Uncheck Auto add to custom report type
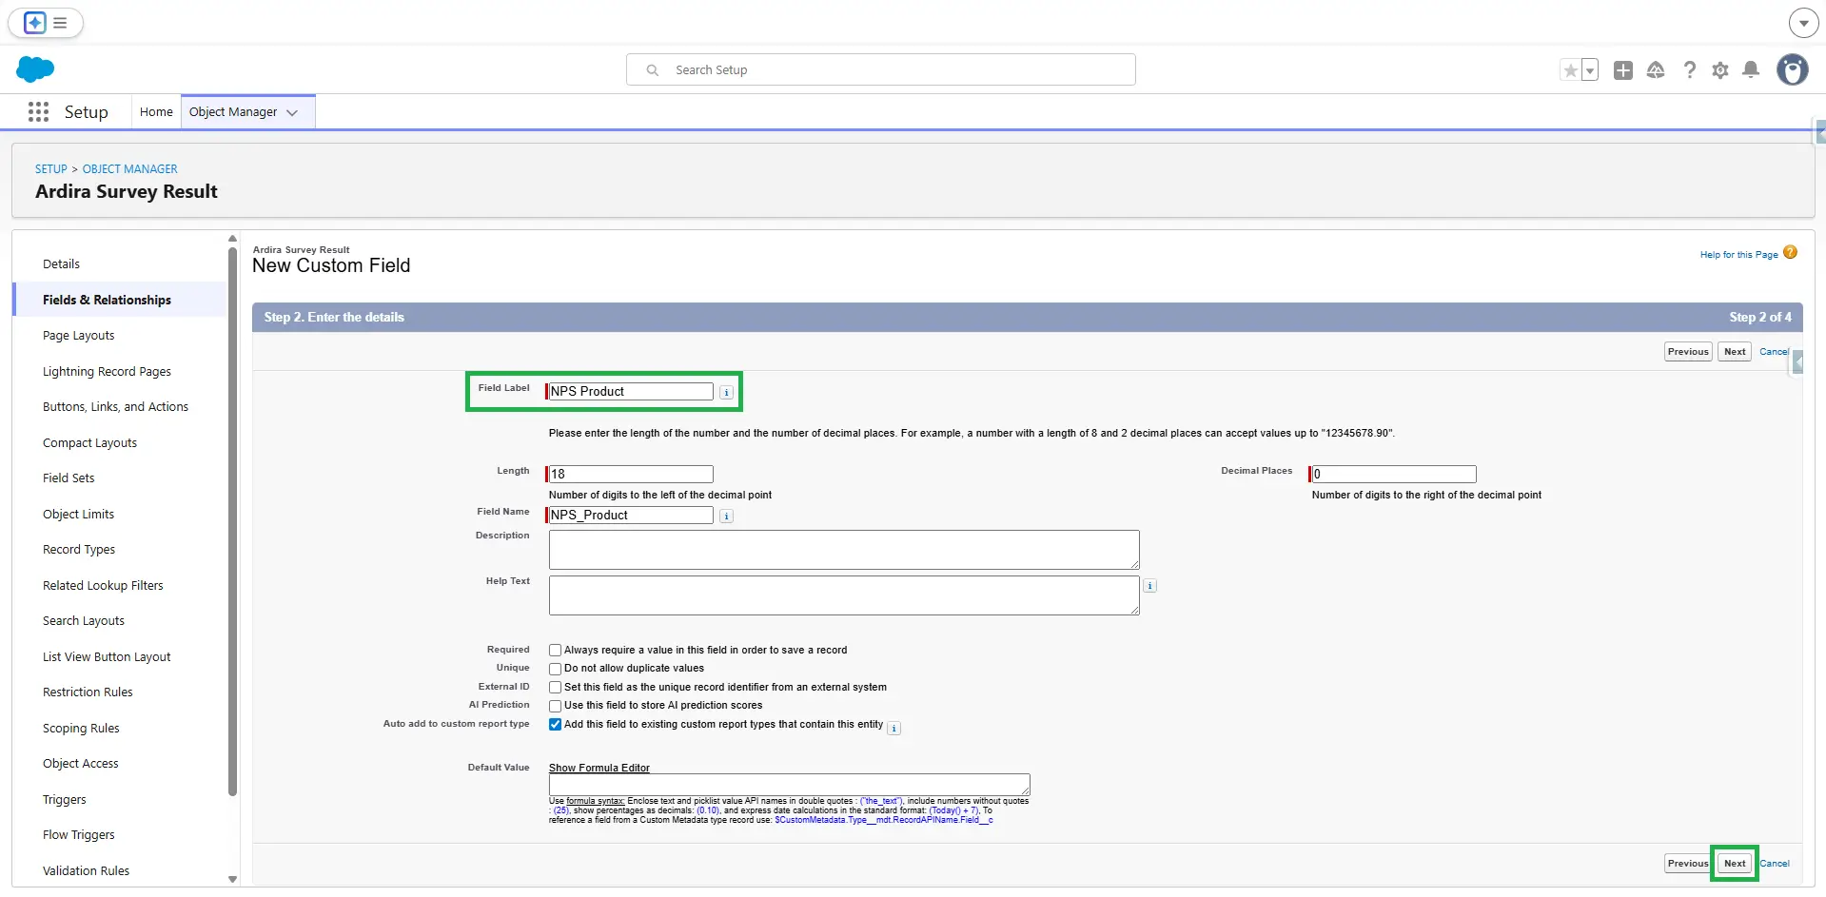Viewport: 1826px width, 897px height. [555, 725]
